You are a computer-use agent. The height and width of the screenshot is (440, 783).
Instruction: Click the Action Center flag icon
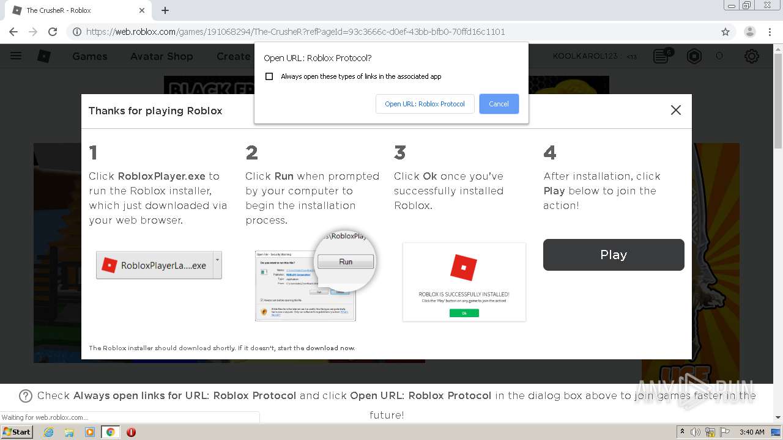click(724, 432)
